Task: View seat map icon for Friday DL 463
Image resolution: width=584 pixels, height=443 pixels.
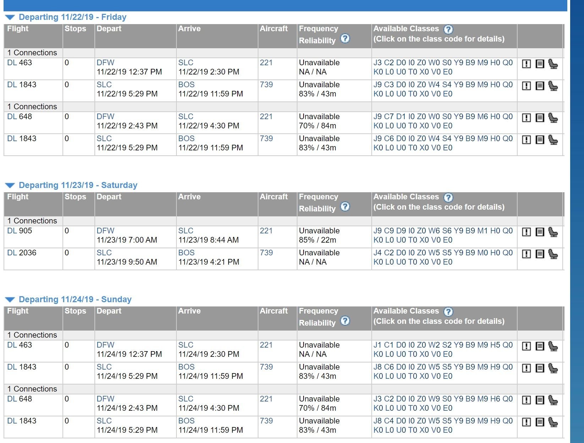Action: [x=553, y=64]
